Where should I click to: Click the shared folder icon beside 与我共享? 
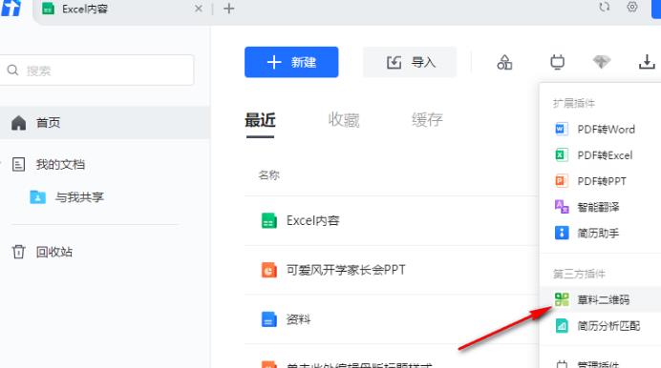[x=37, y=196]
